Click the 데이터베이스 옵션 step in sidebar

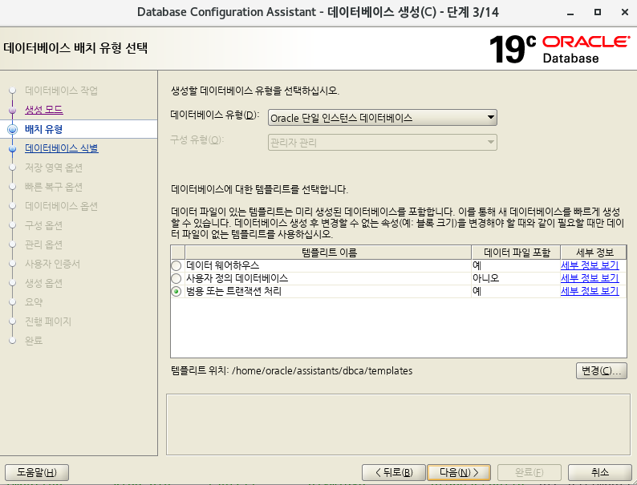(x=61, y=206)
